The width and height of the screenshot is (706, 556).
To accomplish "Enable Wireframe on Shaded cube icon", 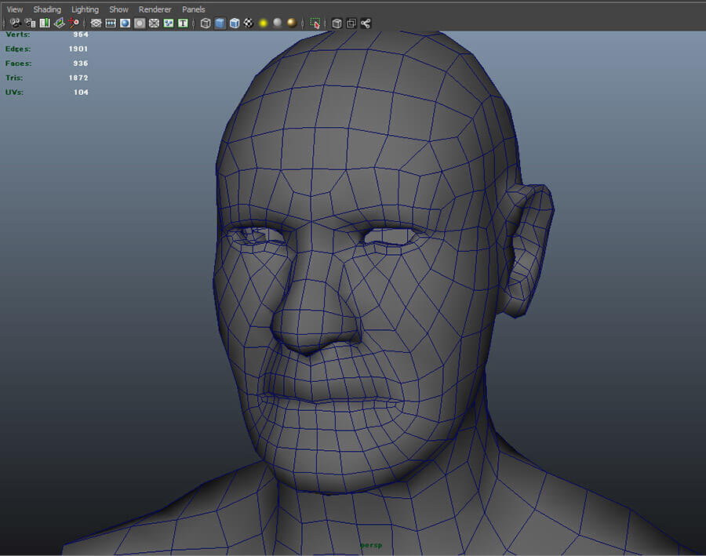I will click(234, 23).
